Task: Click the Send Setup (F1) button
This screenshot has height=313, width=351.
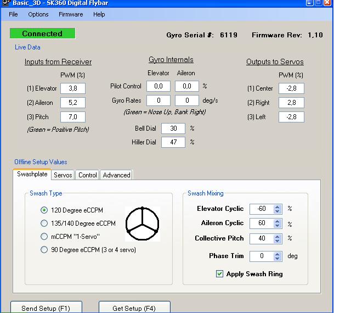Action: (x=46, y=307)
